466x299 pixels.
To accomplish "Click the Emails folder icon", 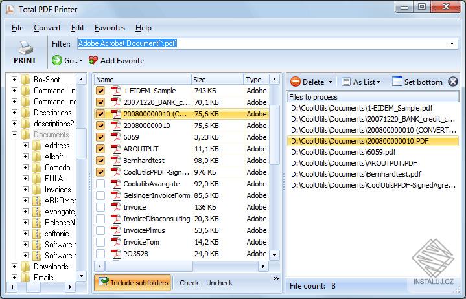I will (25, 278).
